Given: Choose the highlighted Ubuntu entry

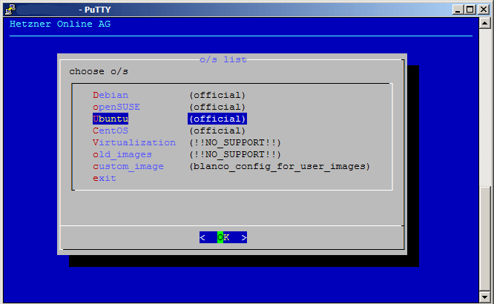Looking at the screenshot, I should pos(111,119).
